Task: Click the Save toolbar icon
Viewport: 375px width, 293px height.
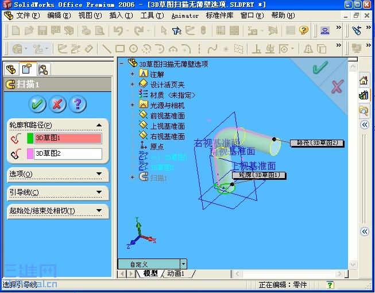Action: click(42, 30)
